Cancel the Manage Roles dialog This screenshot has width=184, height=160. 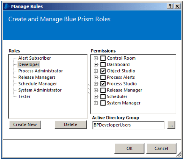(161, 149)
